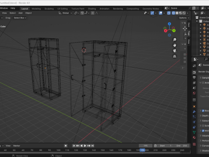Switch to the Sculpting workspace tab

(x=49, y=9)
